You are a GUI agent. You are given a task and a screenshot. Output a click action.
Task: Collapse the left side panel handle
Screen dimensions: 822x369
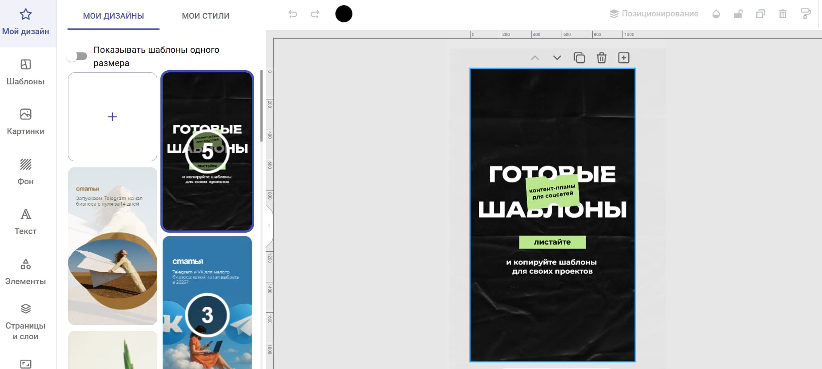269,226
